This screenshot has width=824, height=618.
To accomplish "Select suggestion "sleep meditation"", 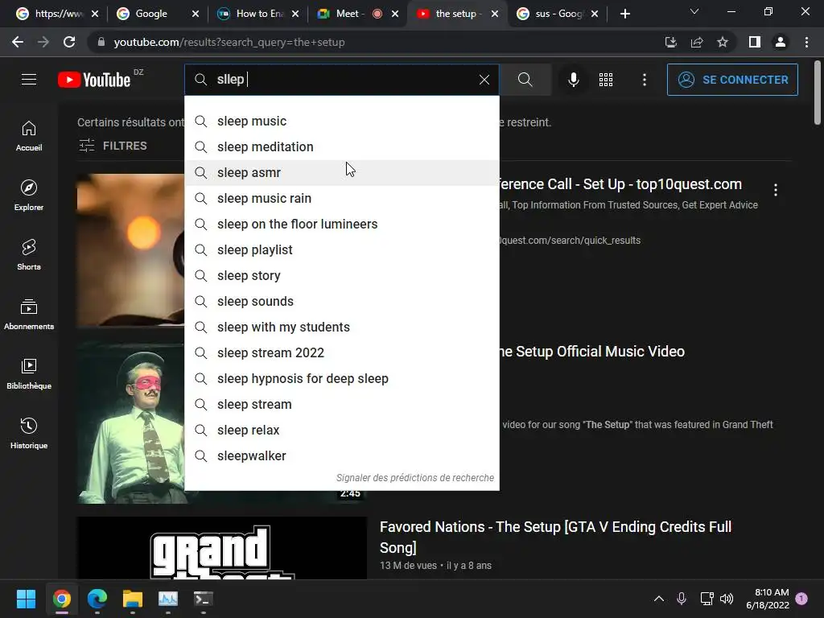I will [x=342, y=146].
